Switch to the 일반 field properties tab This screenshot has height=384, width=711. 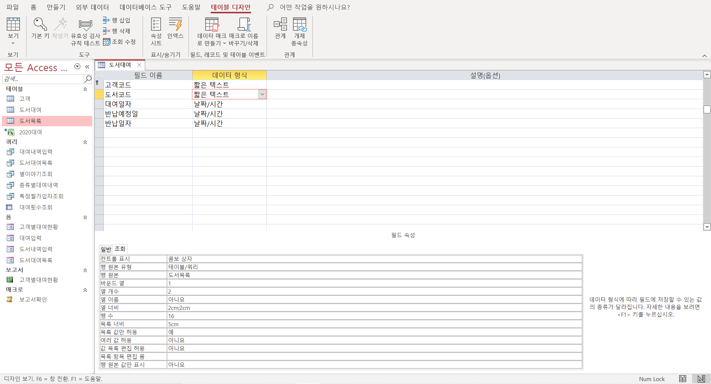tap(106, 249)
